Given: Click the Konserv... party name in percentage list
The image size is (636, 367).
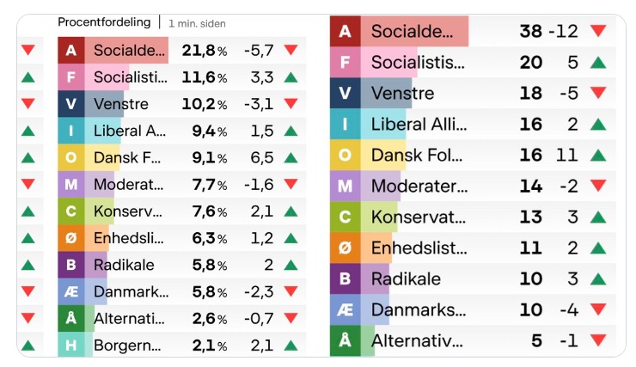Looking at the screenshot, I should click(127, 211).
